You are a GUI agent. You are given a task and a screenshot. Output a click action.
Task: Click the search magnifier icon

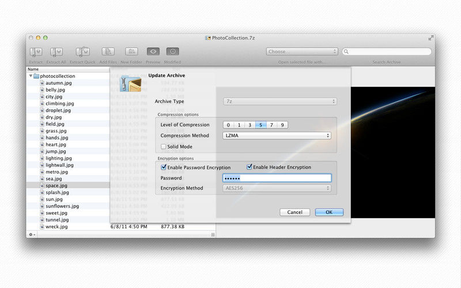point(346,52)
